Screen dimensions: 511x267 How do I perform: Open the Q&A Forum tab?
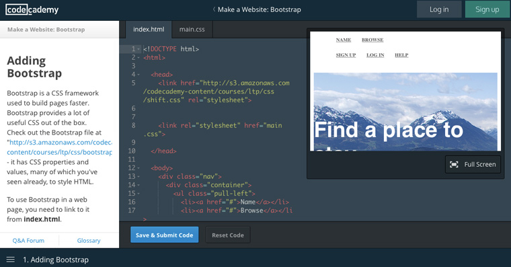(28, 241)
